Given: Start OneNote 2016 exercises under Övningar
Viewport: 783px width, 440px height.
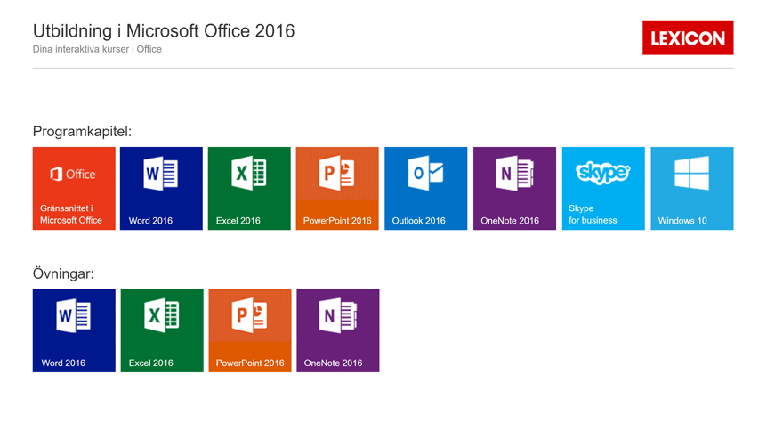Looking at the screenshot, I should coord(338,330).
